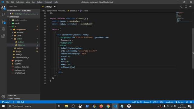
Task: Launch Chrome from the taskbar
Action: (108, 106)
